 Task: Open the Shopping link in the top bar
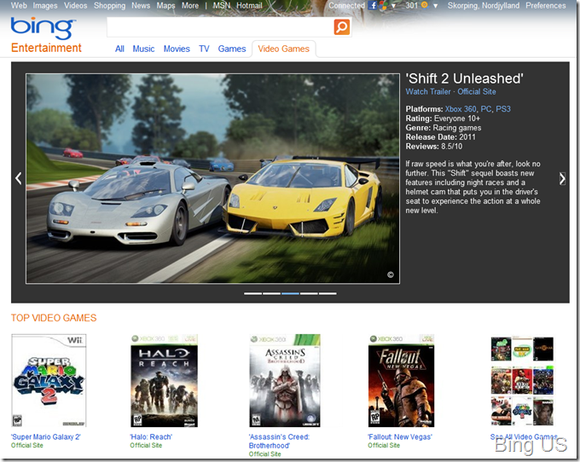pos(109,6)
